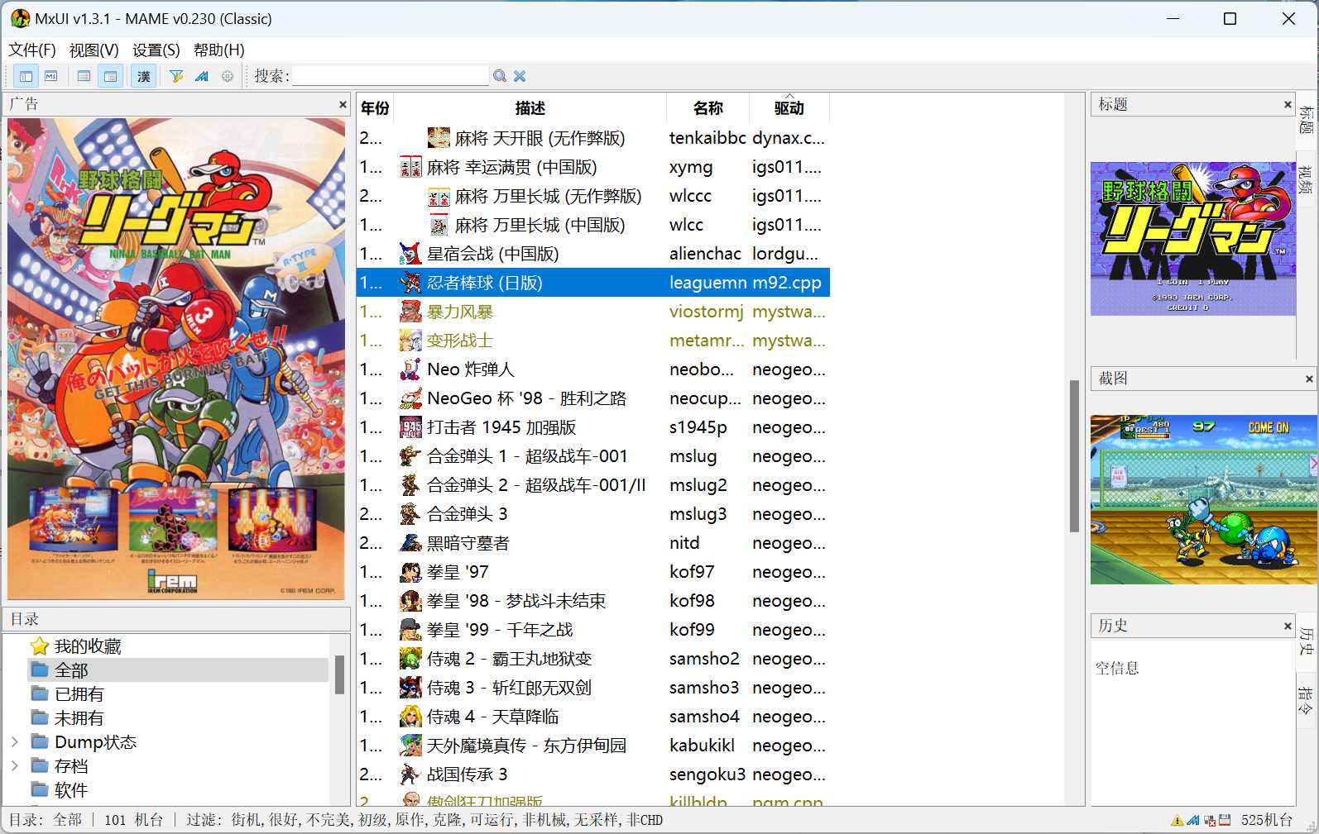Run search with the magnifier icon
This screenshot has width=1319, height=834.
click(x=500, y=76)
